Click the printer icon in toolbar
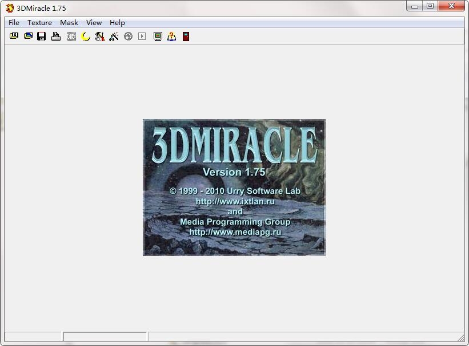 [x=56, y=36]
